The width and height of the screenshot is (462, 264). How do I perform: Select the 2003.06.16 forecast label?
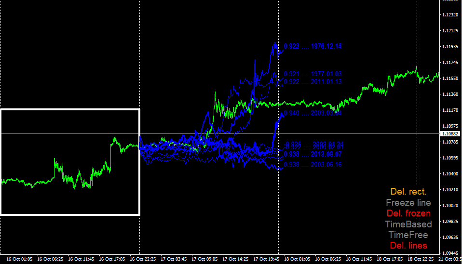coord(313,165)
